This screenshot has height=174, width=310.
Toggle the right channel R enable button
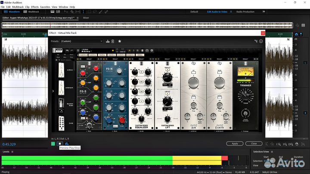(x=305, y=113)
